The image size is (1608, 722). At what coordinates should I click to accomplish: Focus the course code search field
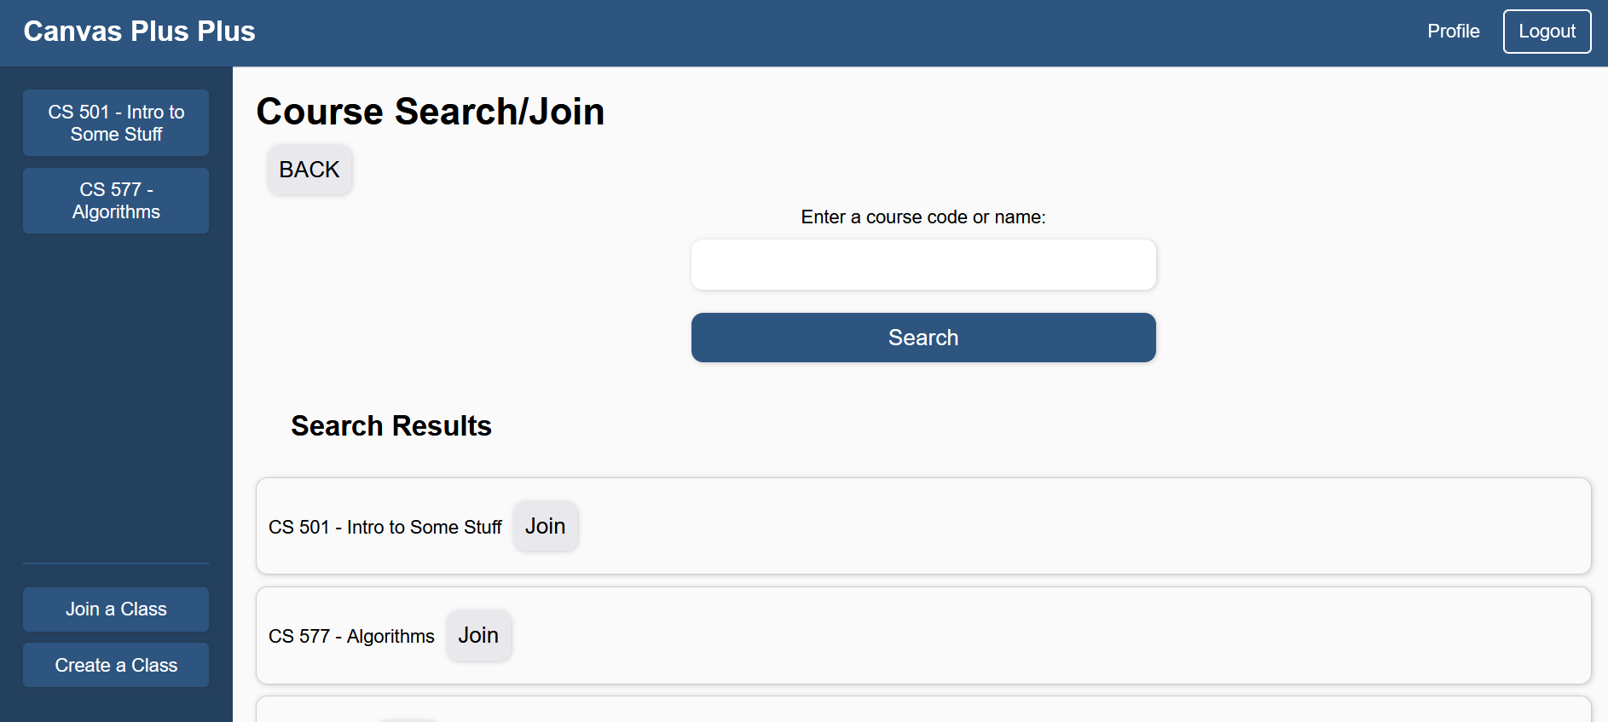(x=923, y=265)
